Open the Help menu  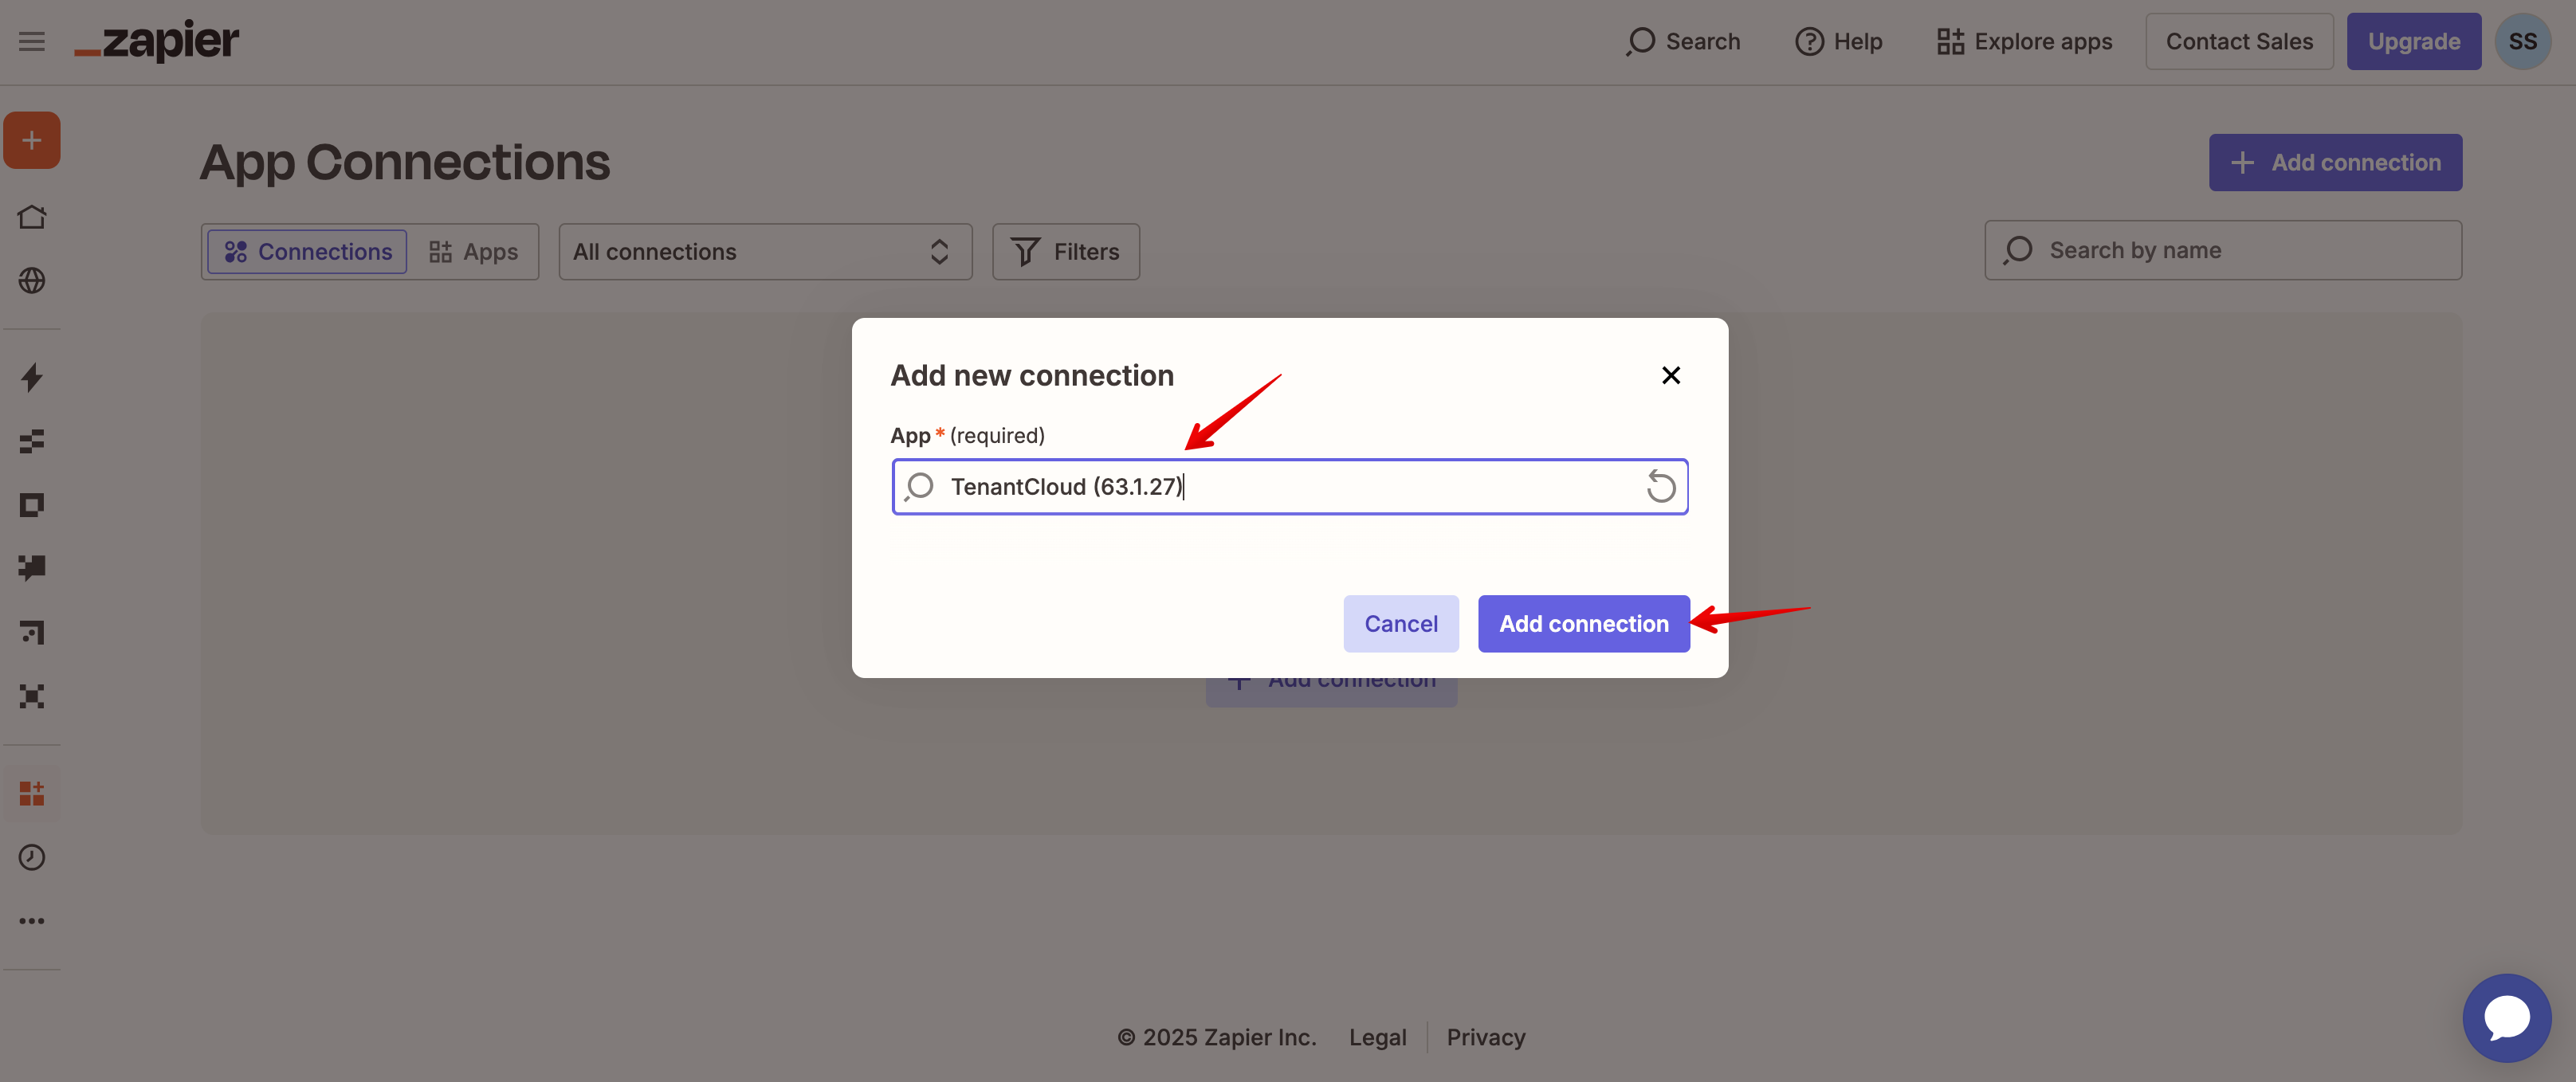(1839, 42)
